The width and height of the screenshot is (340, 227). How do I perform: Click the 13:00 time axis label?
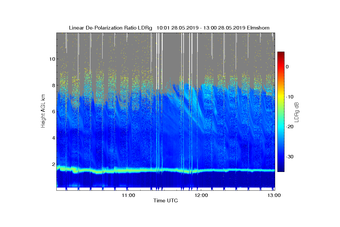[274, 195]
